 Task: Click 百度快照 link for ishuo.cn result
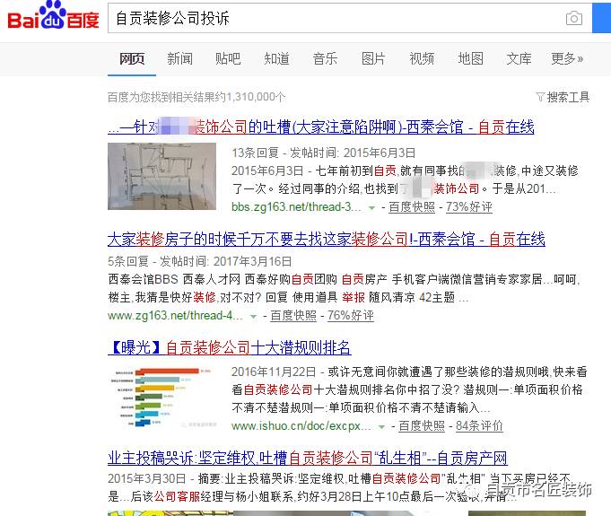pos(422,426)
